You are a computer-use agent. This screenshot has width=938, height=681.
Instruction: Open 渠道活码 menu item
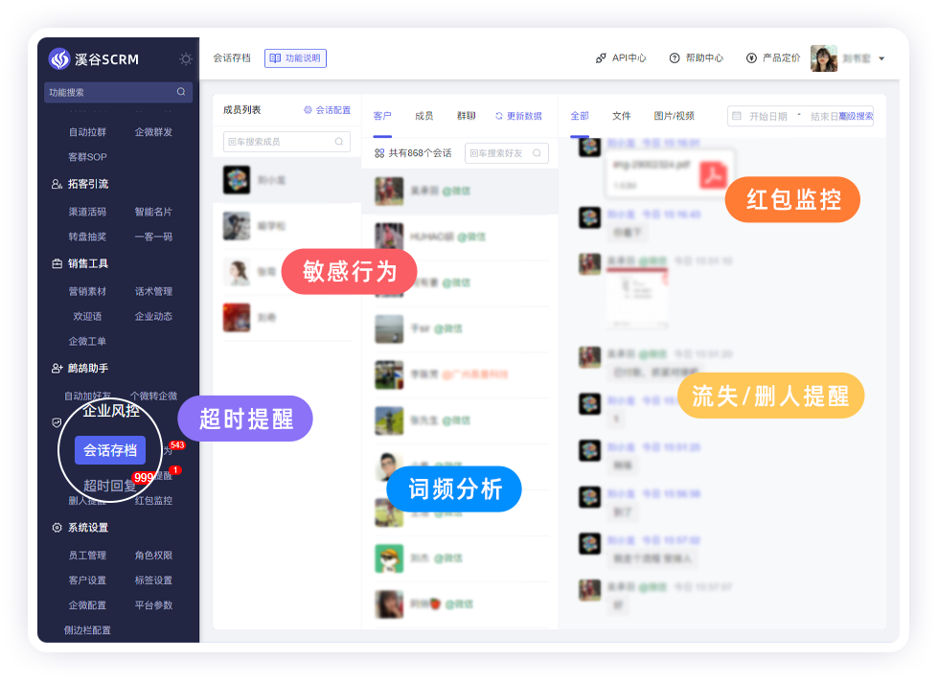pyautogui.click(x=87, y=211)
